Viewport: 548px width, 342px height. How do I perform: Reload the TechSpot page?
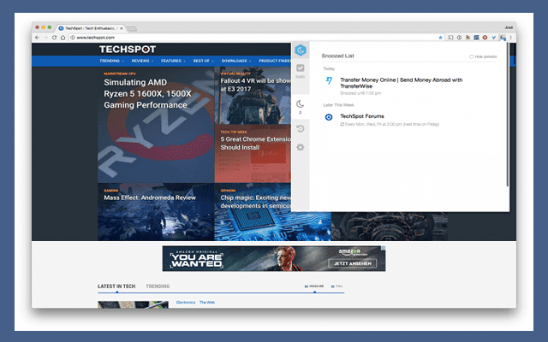[54, 38]
